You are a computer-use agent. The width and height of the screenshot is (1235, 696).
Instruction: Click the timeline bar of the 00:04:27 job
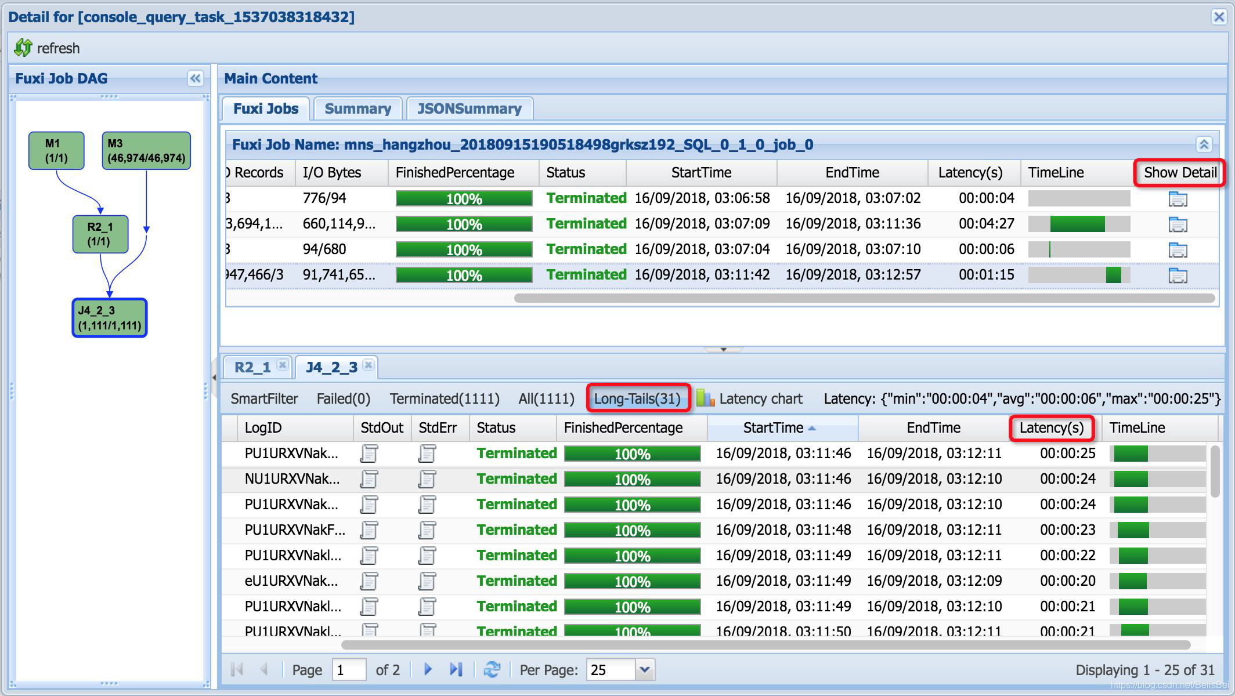1079,224
